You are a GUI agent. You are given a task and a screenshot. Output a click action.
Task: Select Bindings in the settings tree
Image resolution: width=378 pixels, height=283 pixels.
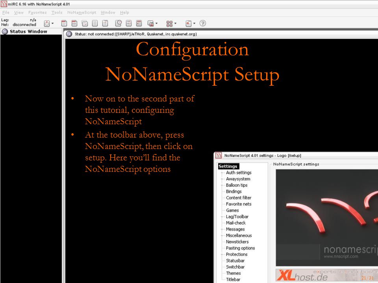click(x=233, y=191)
